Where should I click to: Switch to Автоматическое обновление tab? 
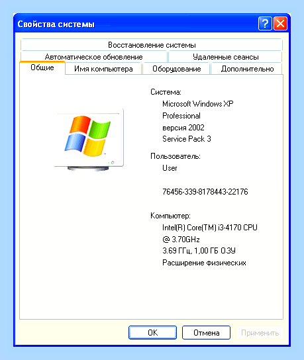[94, 57]
